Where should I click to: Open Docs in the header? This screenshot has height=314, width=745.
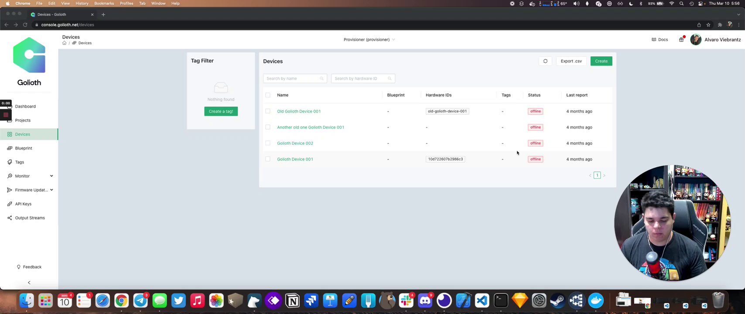660,40
